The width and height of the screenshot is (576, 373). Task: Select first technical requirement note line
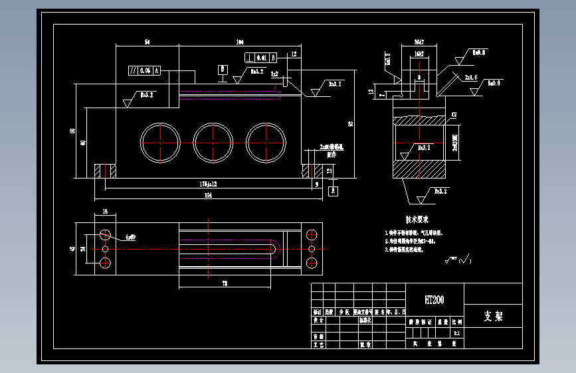[x=414, y=233]
